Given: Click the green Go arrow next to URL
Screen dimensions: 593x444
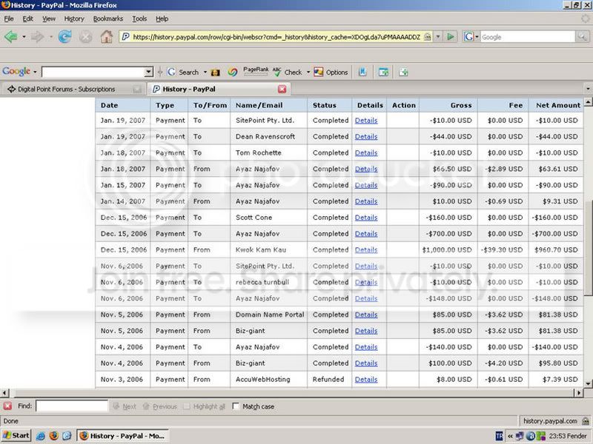Looking at the screenshot, I should pyautogui.click(x=451, y=36).
